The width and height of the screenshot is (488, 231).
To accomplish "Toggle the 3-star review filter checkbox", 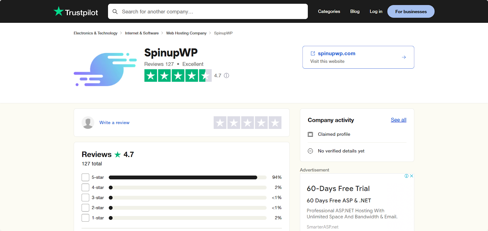I will [85, 198].
